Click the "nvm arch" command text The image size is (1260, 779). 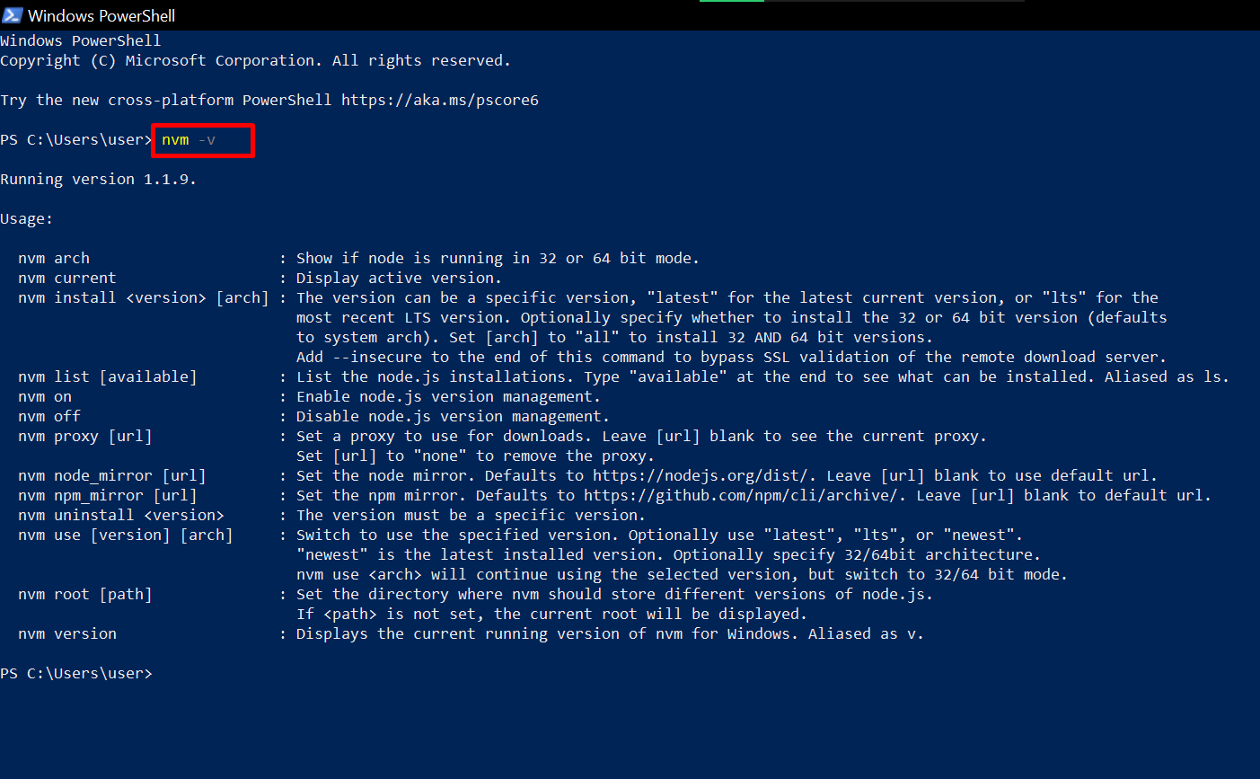[54, 258]
